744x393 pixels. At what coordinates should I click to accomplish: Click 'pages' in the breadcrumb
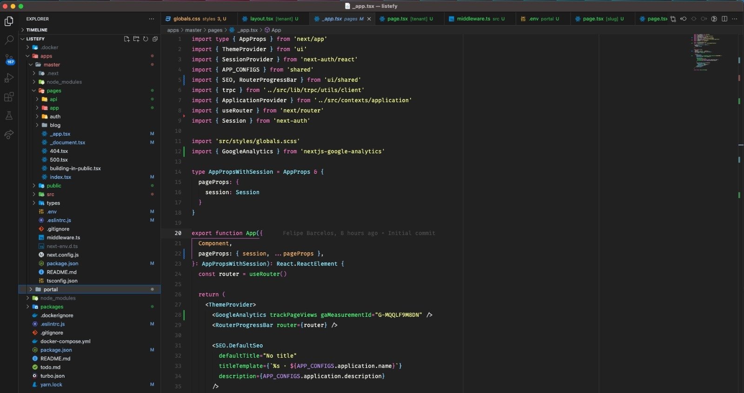[x=215, y=30]
